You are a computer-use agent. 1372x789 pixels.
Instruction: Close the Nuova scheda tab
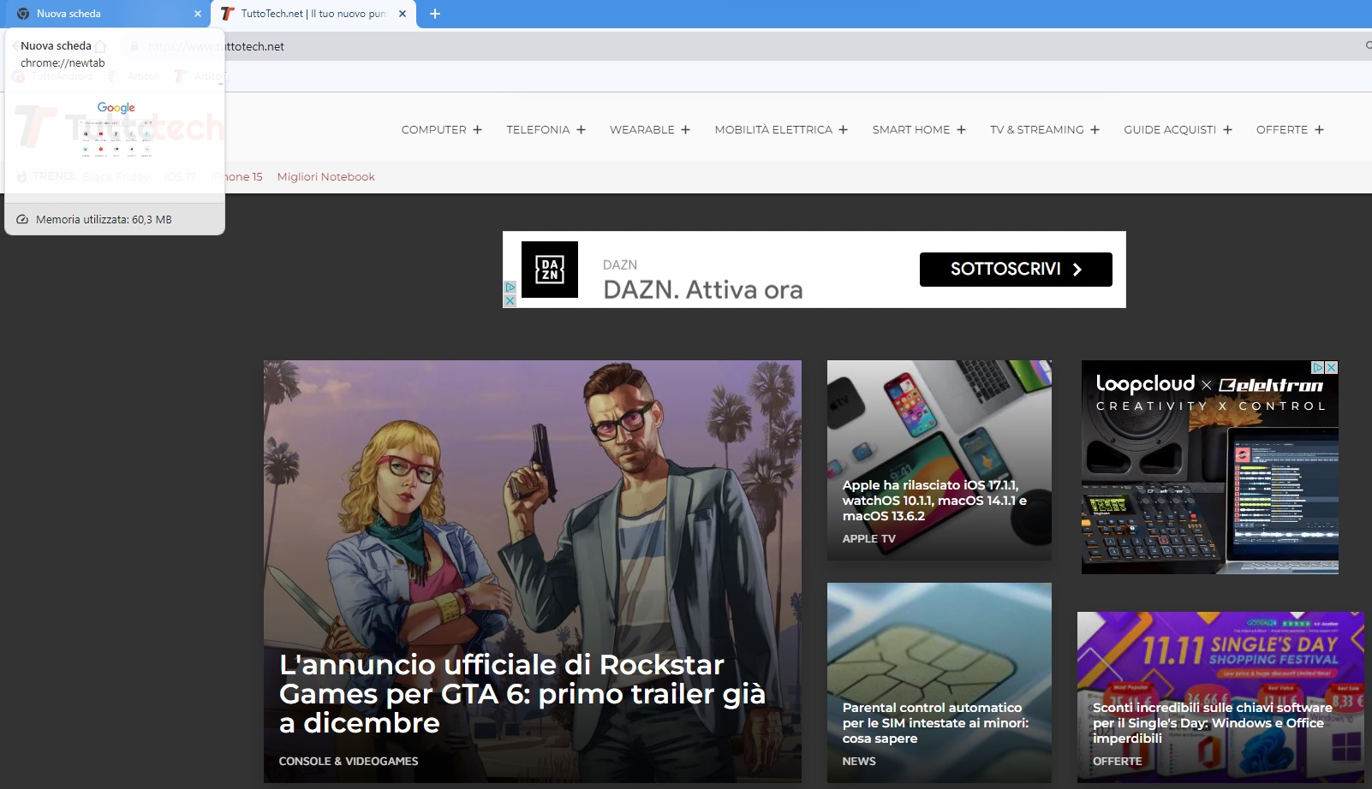[x=198, y=14]
